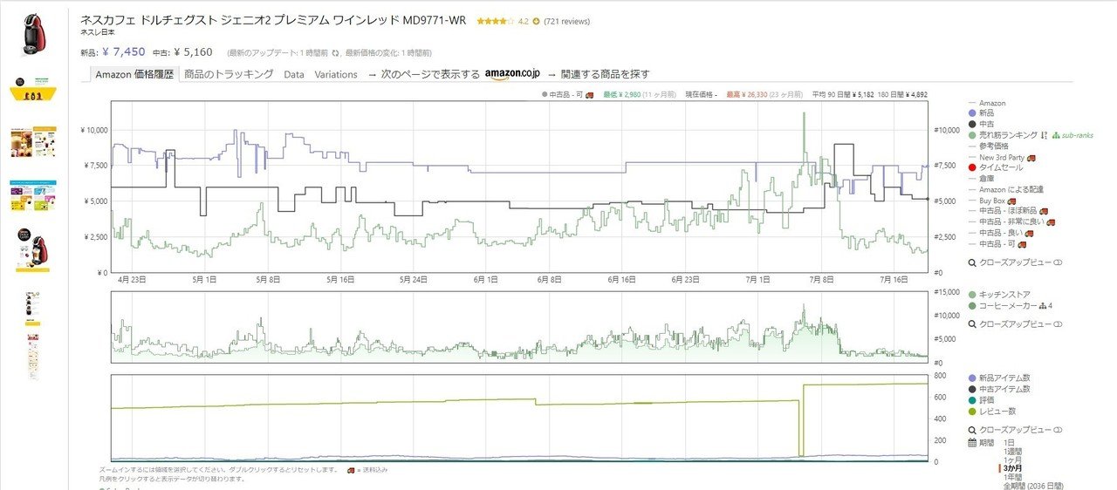The height and width of the screenshot is (490, 1117).
Task: Click the circular arrow icon beside 4.2 rating
Action: (x=536, y=21)
